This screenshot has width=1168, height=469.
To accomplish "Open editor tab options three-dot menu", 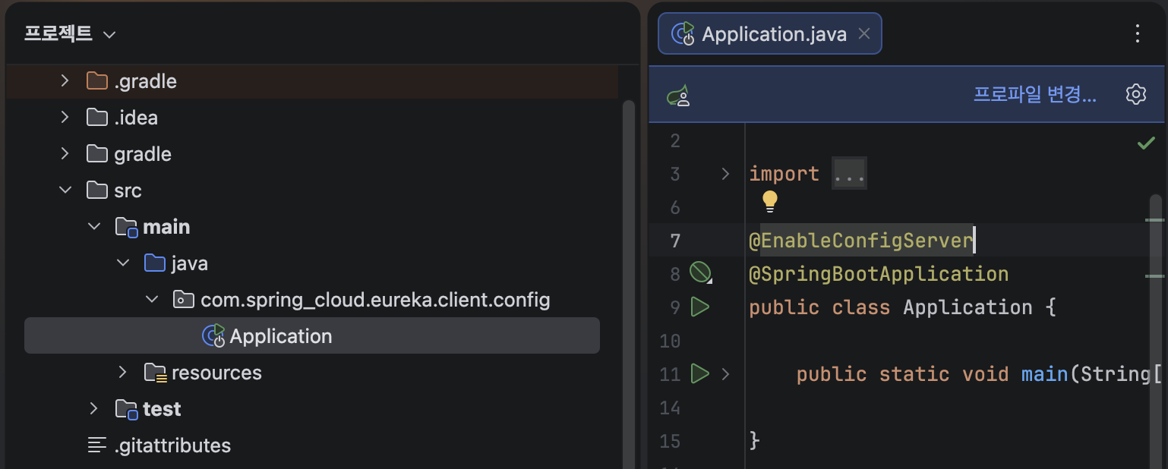I will [x=1137, y=34].
